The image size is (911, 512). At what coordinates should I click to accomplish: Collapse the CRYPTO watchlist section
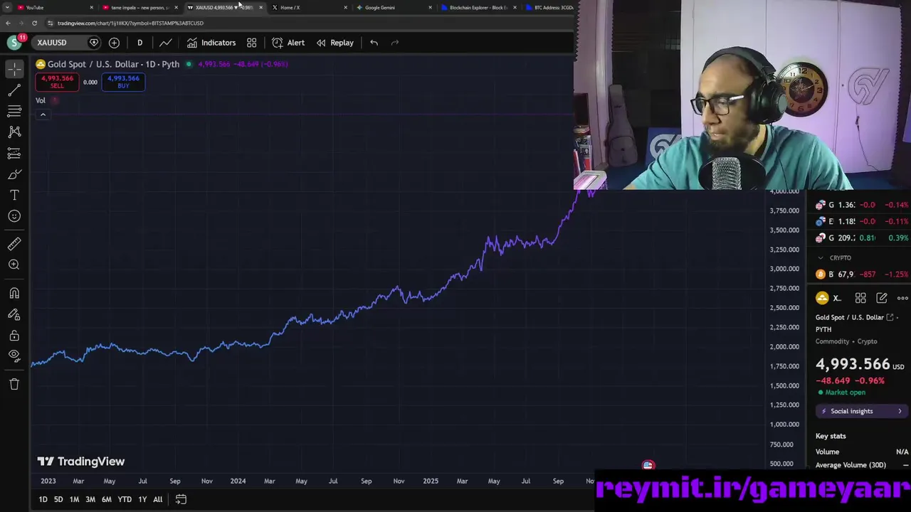coord(821,257)
